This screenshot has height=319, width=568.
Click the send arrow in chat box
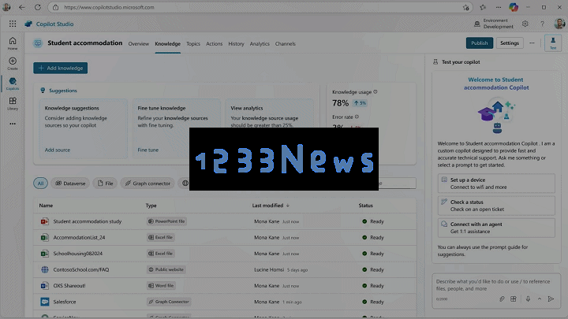click(551, 299)
